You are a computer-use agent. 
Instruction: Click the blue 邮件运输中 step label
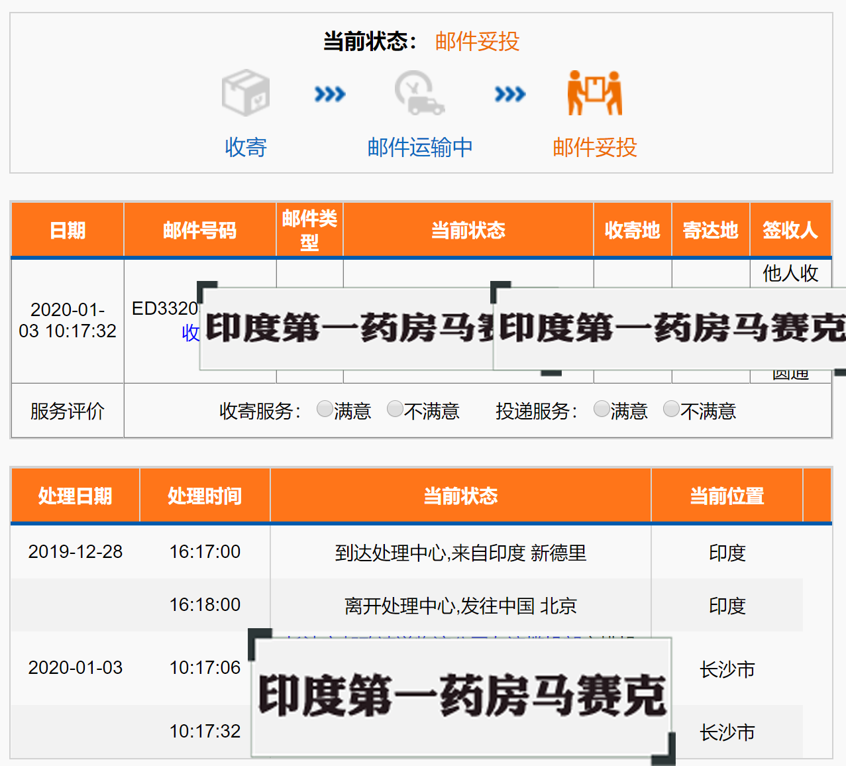pyautogui.click(x=420, y=147)
